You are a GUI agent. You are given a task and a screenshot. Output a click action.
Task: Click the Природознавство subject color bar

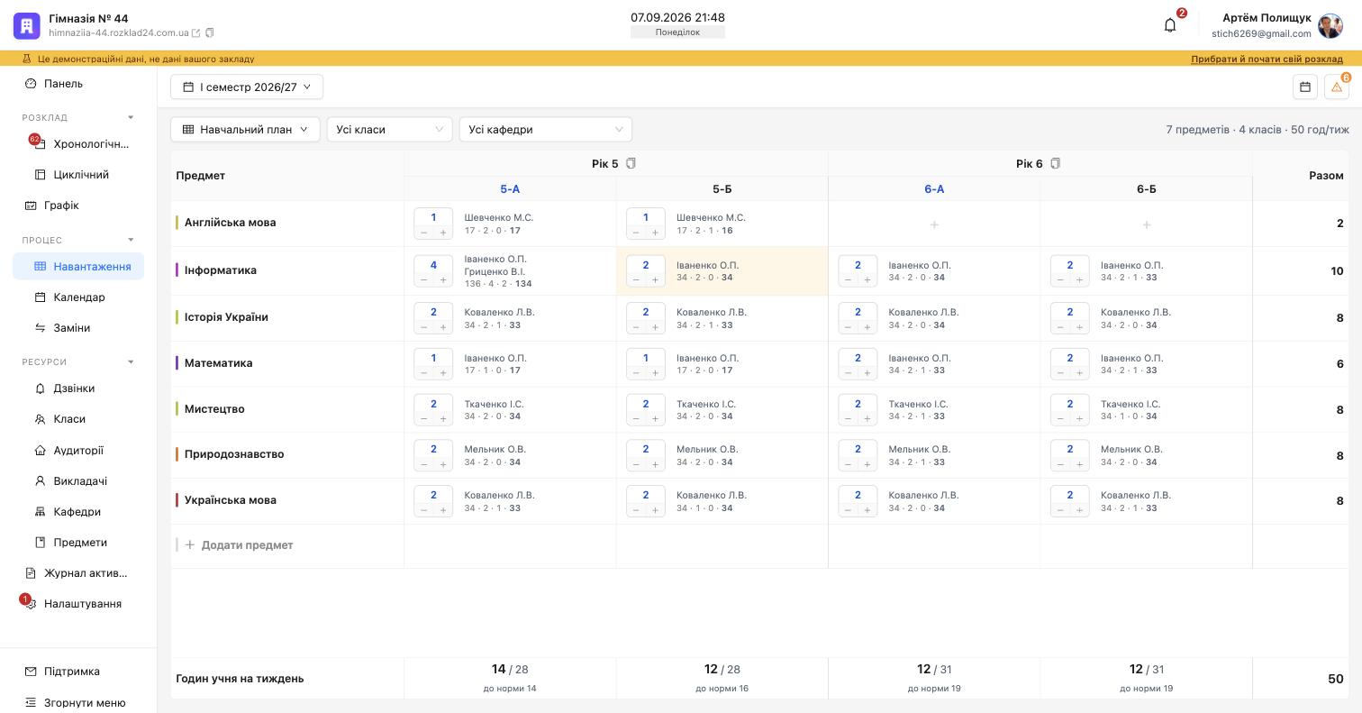tap(177, 454)
